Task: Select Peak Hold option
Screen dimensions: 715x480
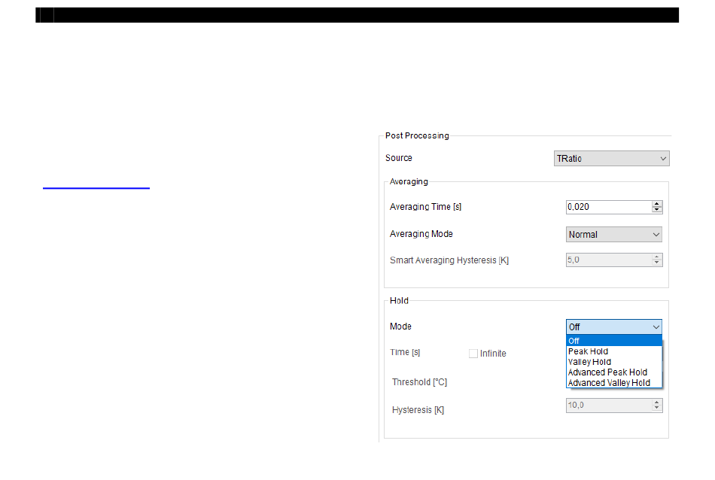Action: pyautogui.click(x=613, y=351)
